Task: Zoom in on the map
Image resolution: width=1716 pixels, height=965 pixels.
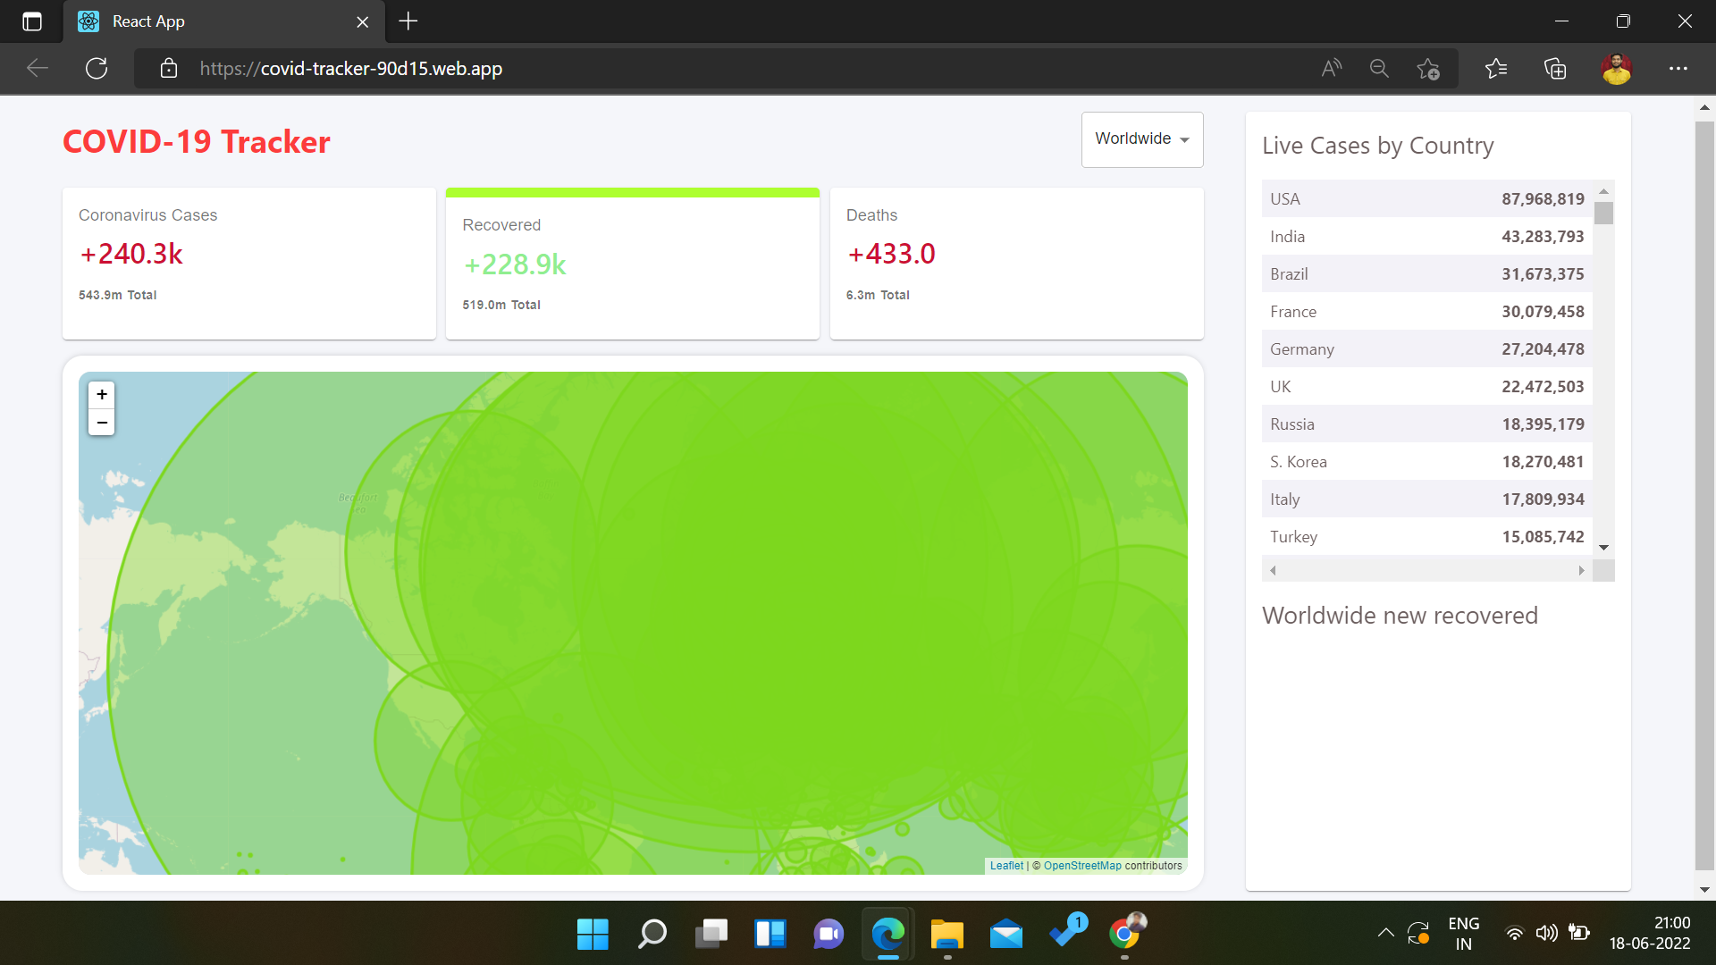Action: [102, 394]
